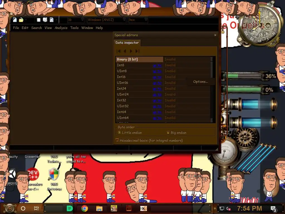This screenshot has width=285, height=214.
Task: Expand the arrow beside the Open folder icon
Action: click(x=26, y=20)
